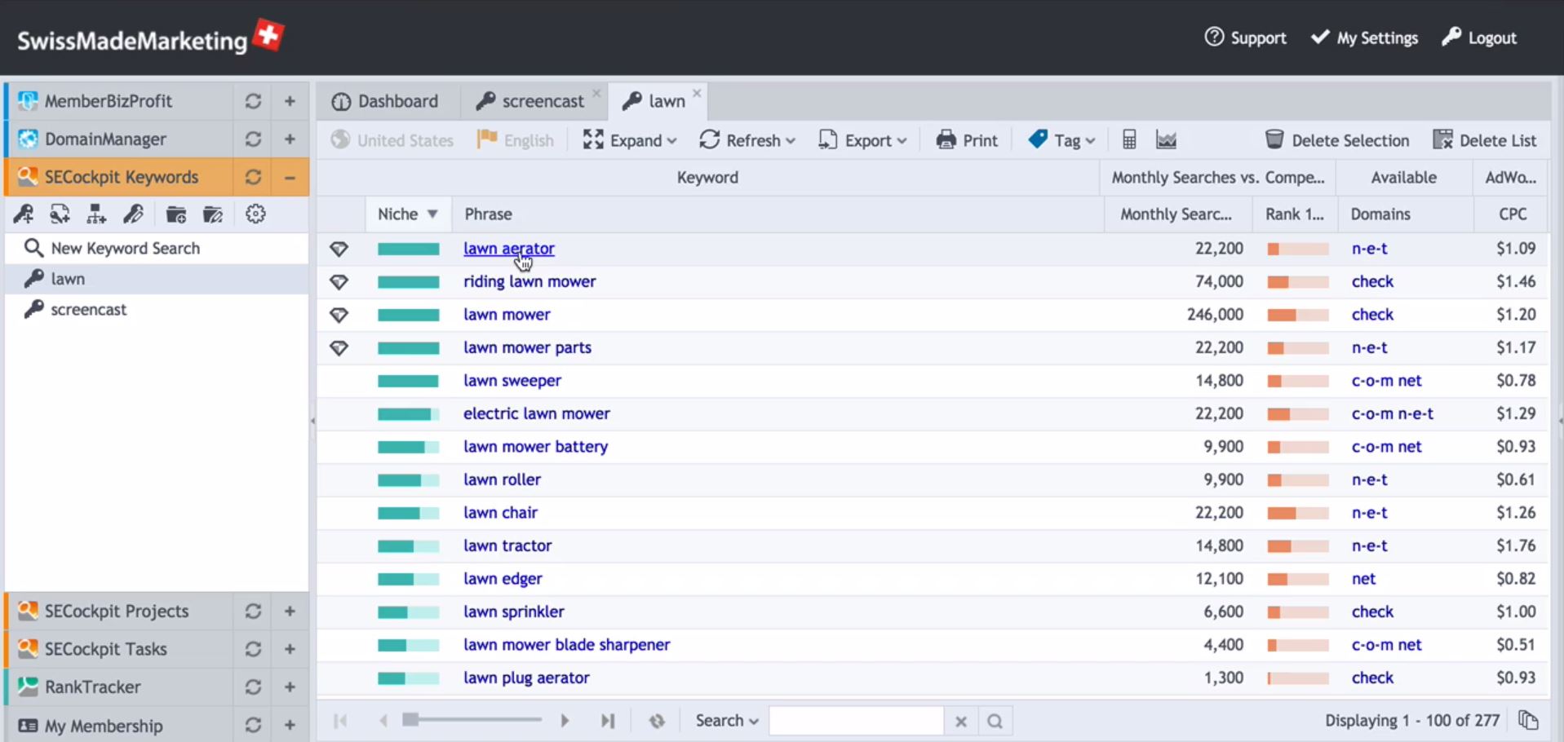The image size is (1564, 742).
Task: Click the add new keyword (key plus) icon
Action: click(24, 214)
